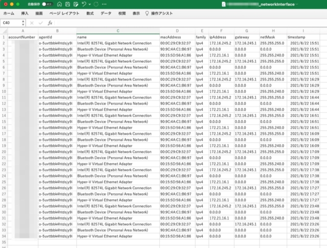Screen dimensions: 327x248
Task: Click row 4 ipAddress 172.21.16.1 cell
Action: coord(221,55)
